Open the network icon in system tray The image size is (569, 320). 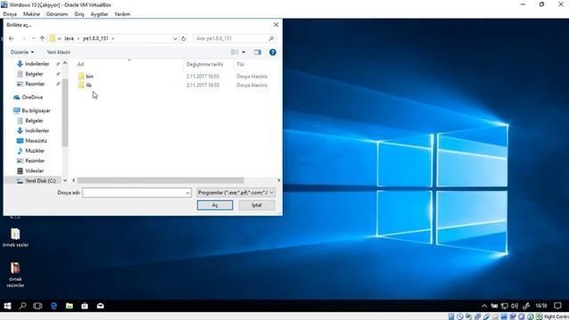pyautogui.click(x=504, y=306)
